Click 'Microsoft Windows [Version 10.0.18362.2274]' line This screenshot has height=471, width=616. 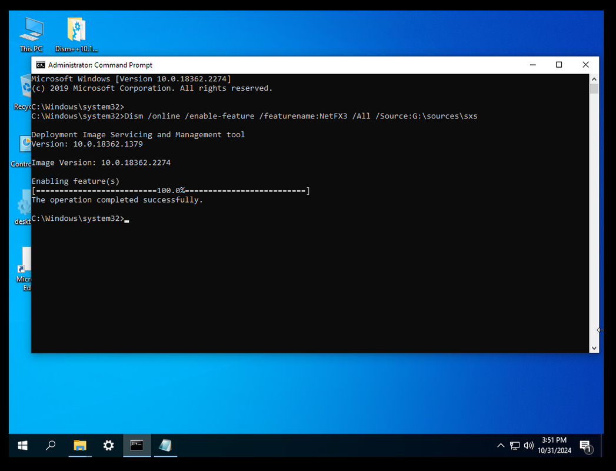coord(131,79)
